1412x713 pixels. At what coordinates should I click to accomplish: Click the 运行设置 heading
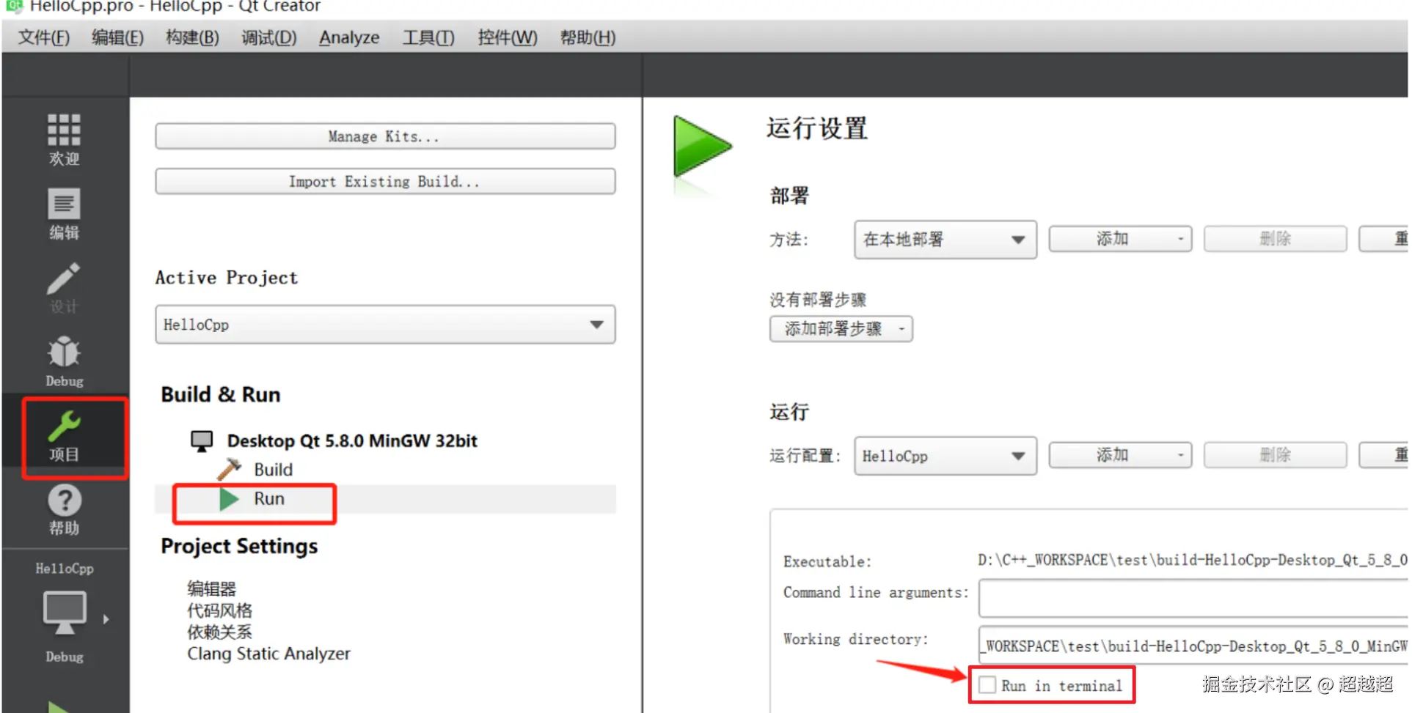point(817,129)
